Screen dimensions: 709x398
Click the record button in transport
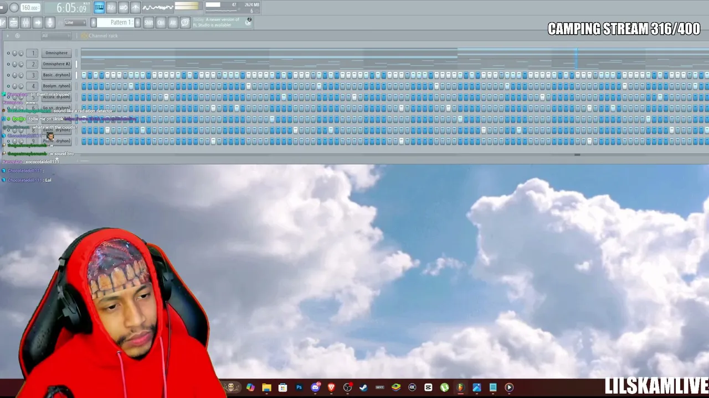click(x=14, y=8)
